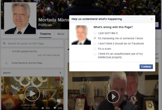Pick the "It's a scam" radio option

click(95, 48)
